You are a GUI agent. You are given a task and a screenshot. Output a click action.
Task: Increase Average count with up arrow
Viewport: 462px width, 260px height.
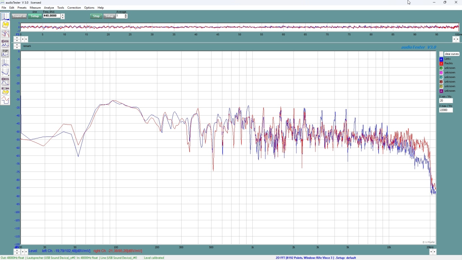tap(126, 15)
